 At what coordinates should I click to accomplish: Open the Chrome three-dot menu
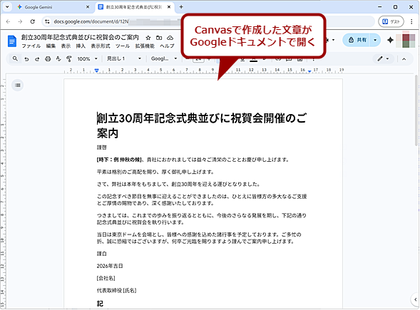[411, 21]
